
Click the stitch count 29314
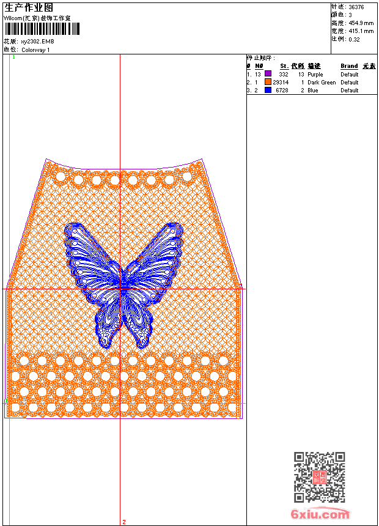click(281, 83)
